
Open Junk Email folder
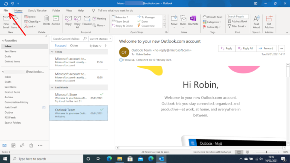point(11,107)
